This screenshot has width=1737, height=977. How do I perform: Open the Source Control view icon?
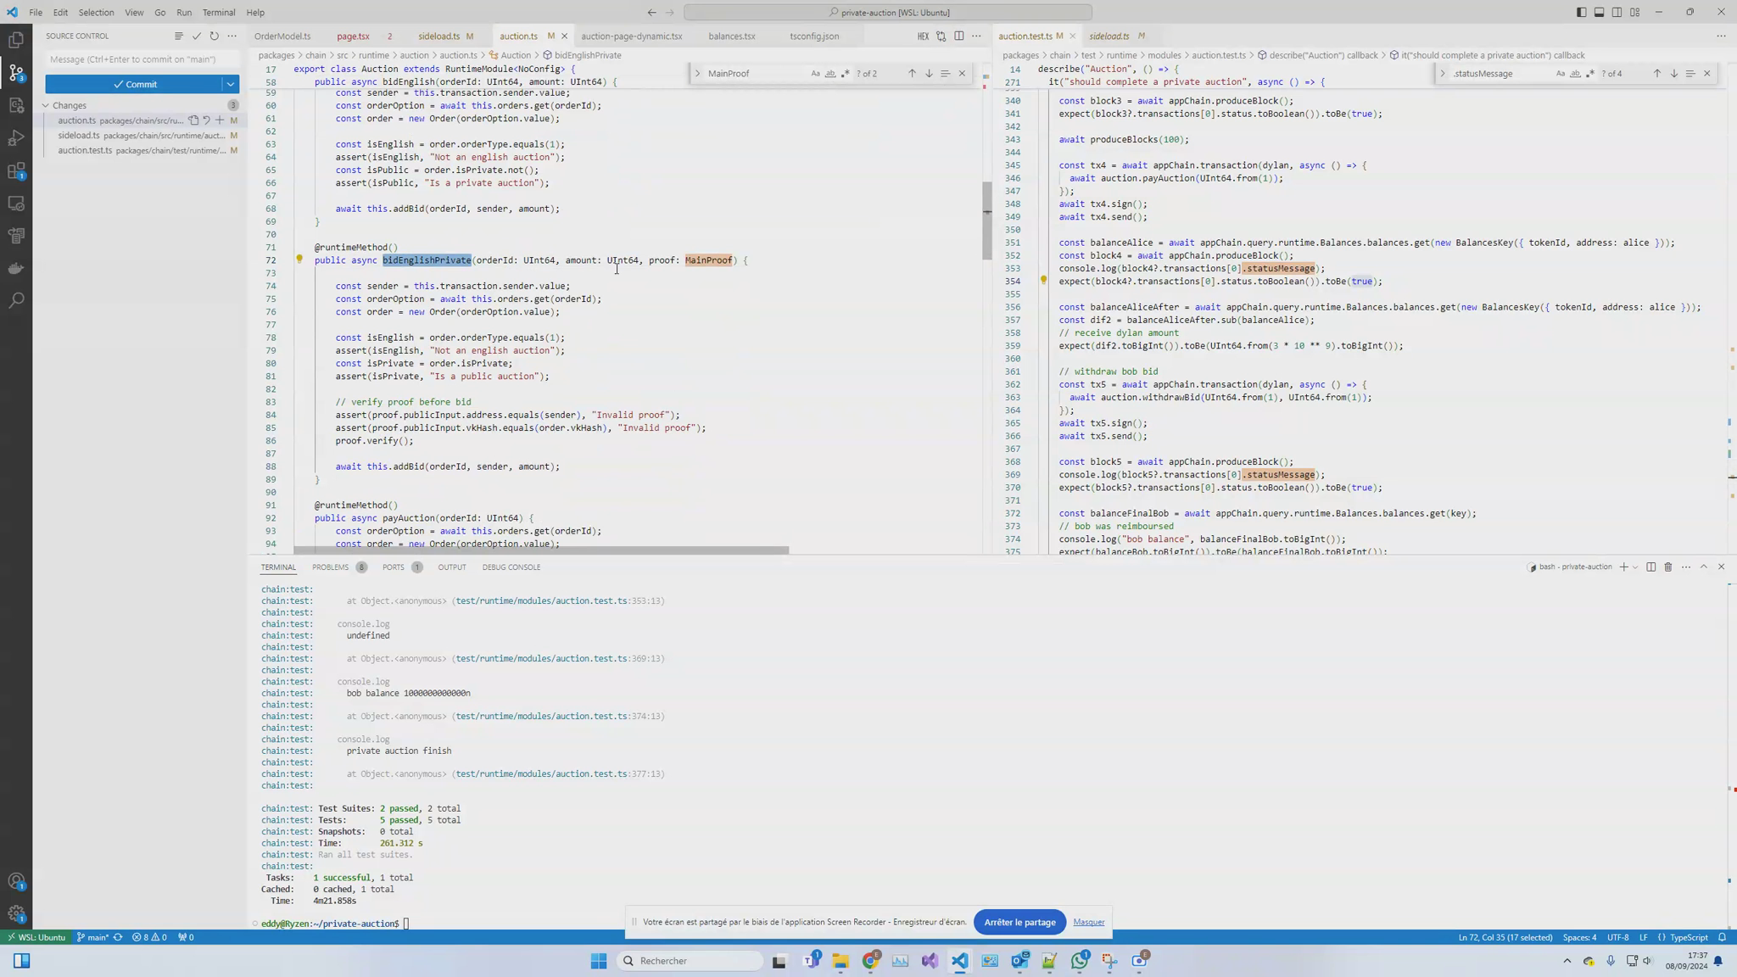click(16, 72)
